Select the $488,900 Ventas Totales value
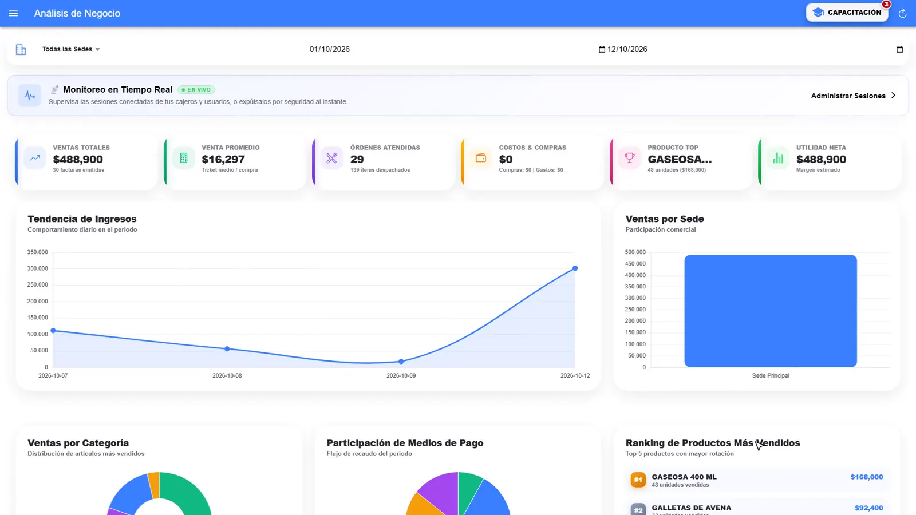916x515 pixels. [x=78, y=160]
